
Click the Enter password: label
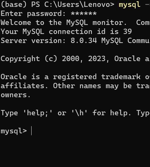pos(33,14)
